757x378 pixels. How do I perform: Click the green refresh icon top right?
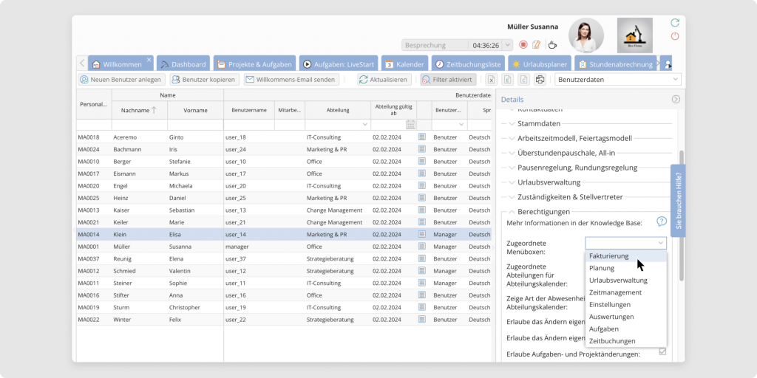pyautogui.click(x=674, y=23)
